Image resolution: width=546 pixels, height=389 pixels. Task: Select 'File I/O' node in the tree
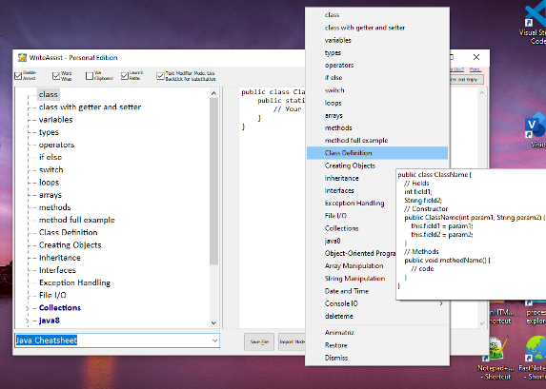(x=52, y=295)
